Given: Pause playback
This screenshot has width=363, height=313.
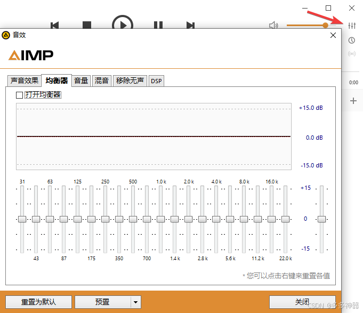Looking at the screenshot, I should (x=158, y=25).
